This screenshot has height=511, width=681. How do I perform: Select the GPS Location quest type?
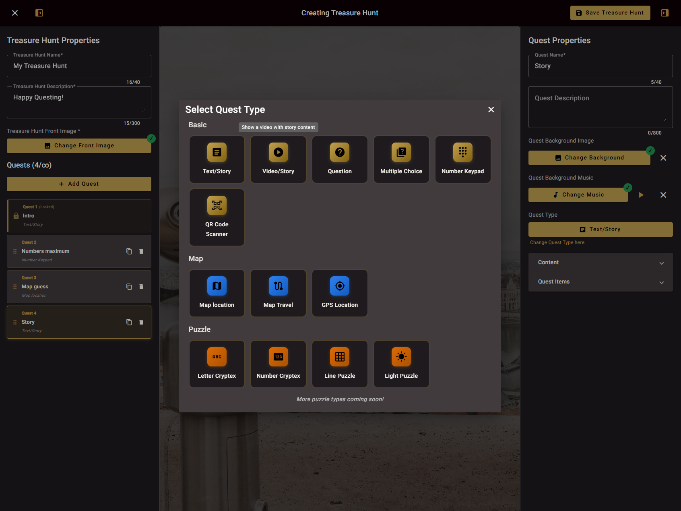coord(339,293)
